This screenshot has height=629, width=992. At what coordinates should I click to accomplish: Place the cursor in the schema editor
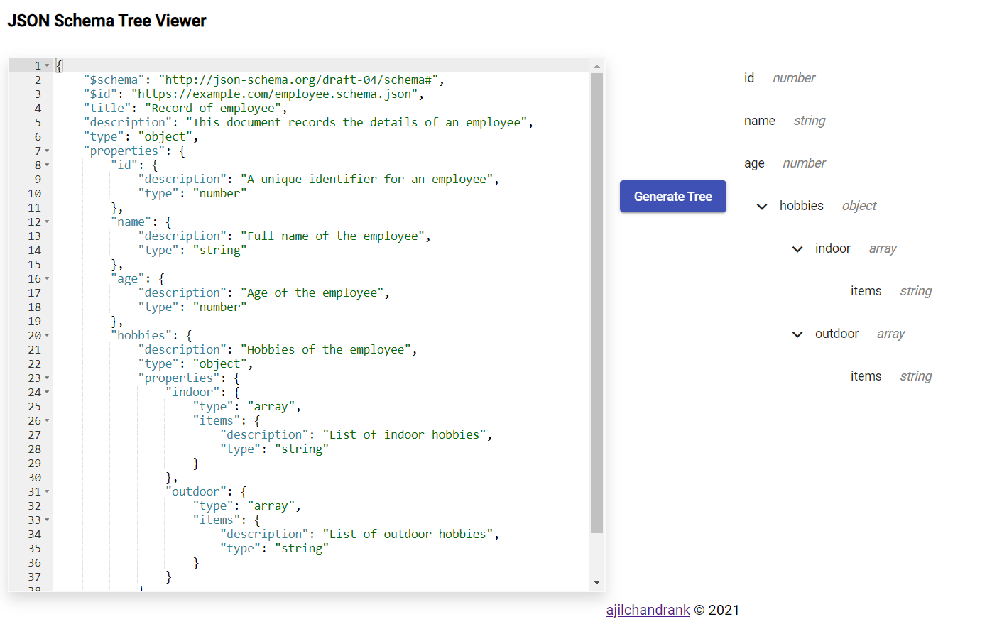[x=320, y=284]
